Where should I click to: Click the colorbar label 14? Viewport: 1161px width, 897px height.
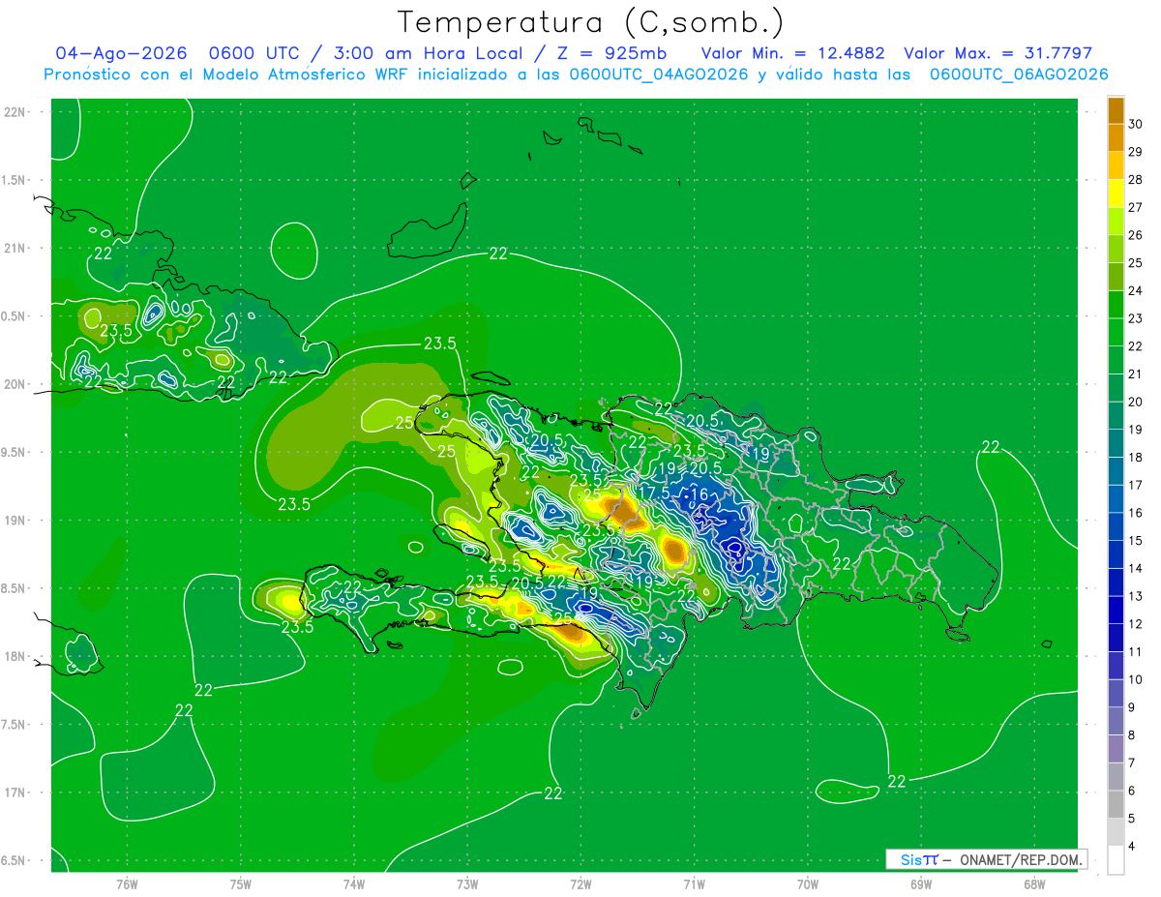[1135, 569]
